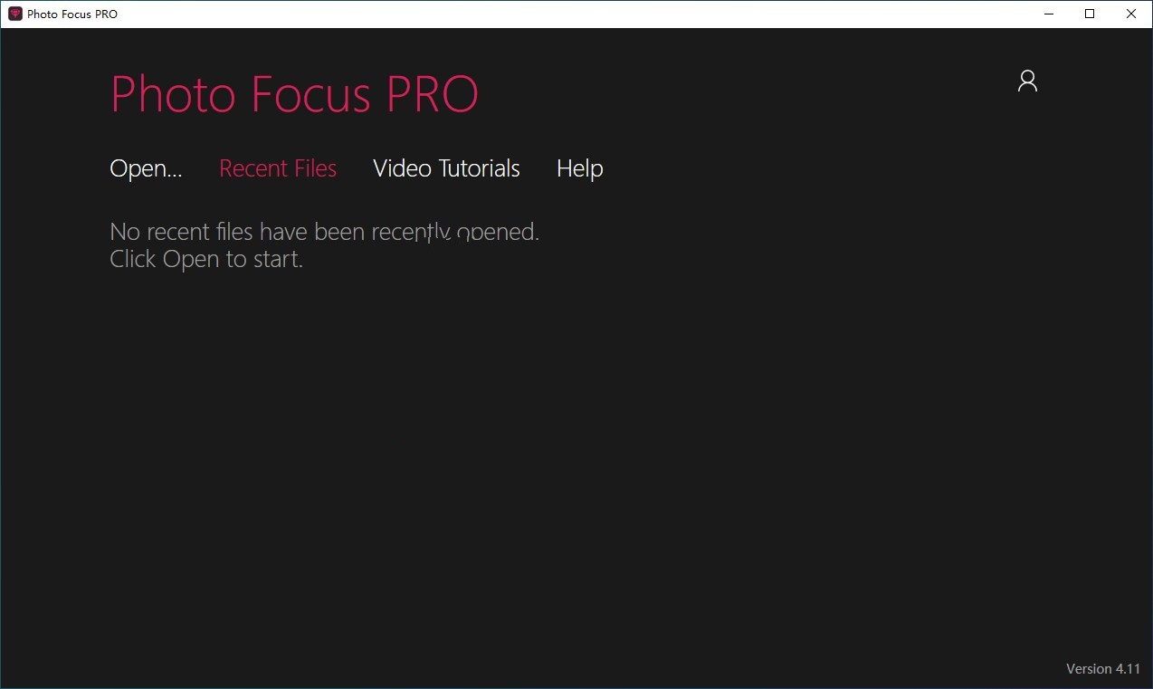Viewport: 1153px width, 689px height.
Task: Close the Photo Focus PRO window
Action: [1131, 14]
